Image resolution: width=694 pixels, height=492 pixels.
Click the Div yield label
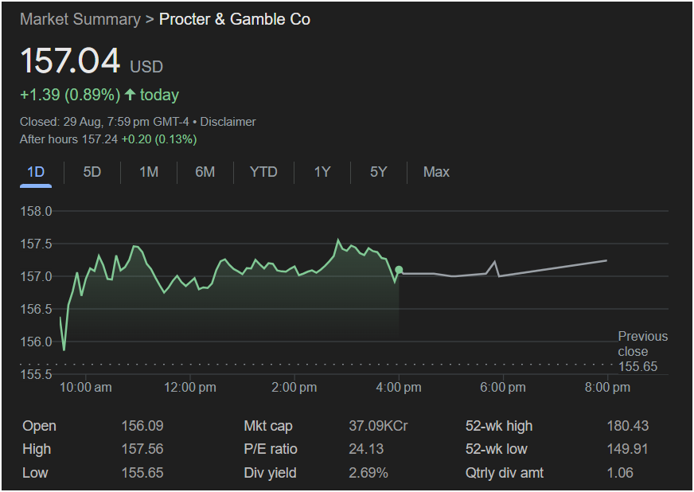(270, 473)
